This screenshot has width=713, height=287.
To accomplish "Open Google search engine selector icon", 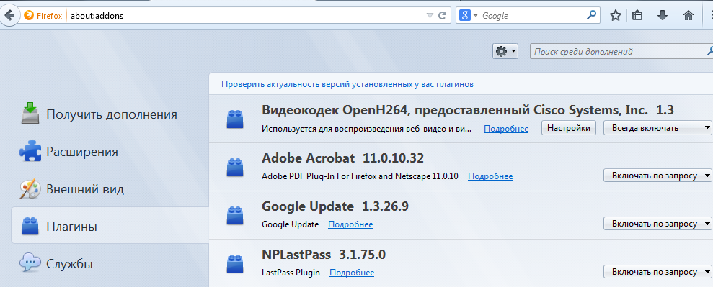I will [464, 15].
